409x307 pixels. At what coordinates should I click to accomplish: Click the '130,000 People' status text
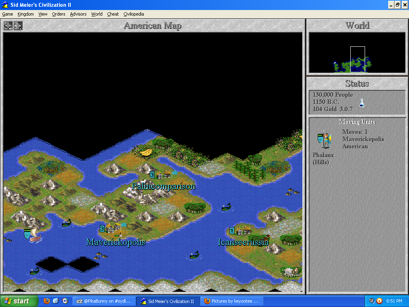pyautogui.click(x=333, y=95)
